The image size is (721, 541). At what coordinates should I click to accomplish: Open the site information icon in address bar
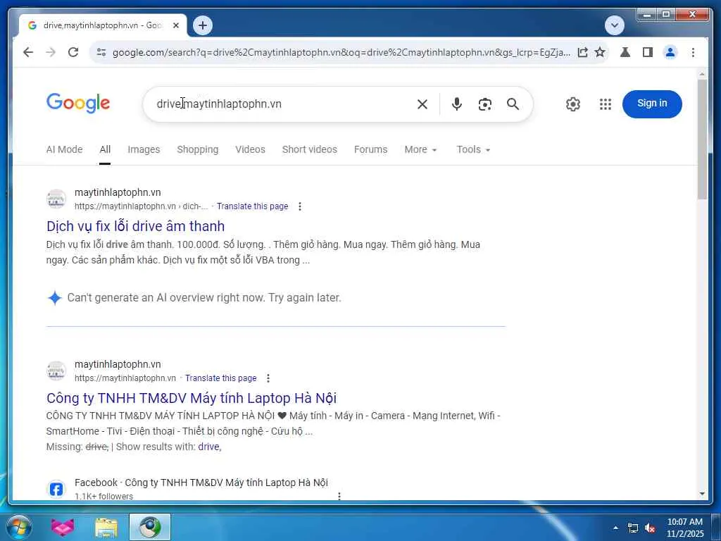(x=101, y=52)
